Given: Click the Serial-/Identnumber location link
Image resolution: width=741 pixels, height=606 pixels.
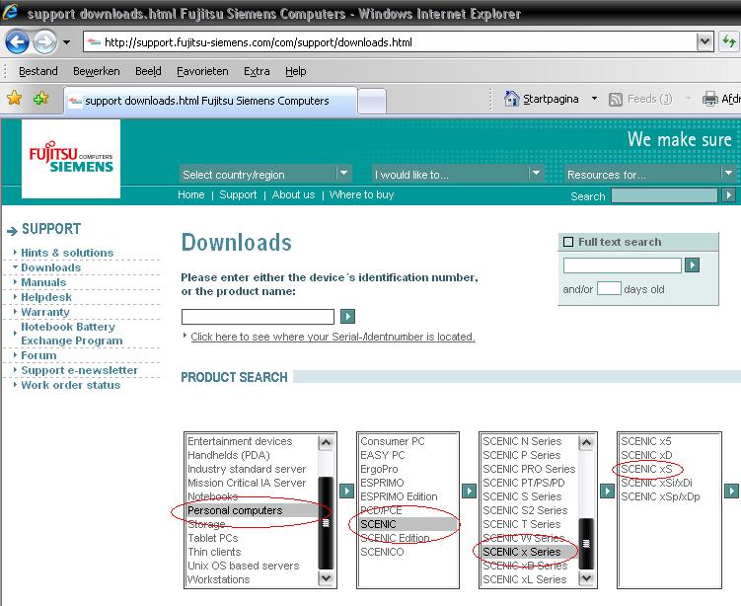Looking at the screenshot, I should click(333, 337).
